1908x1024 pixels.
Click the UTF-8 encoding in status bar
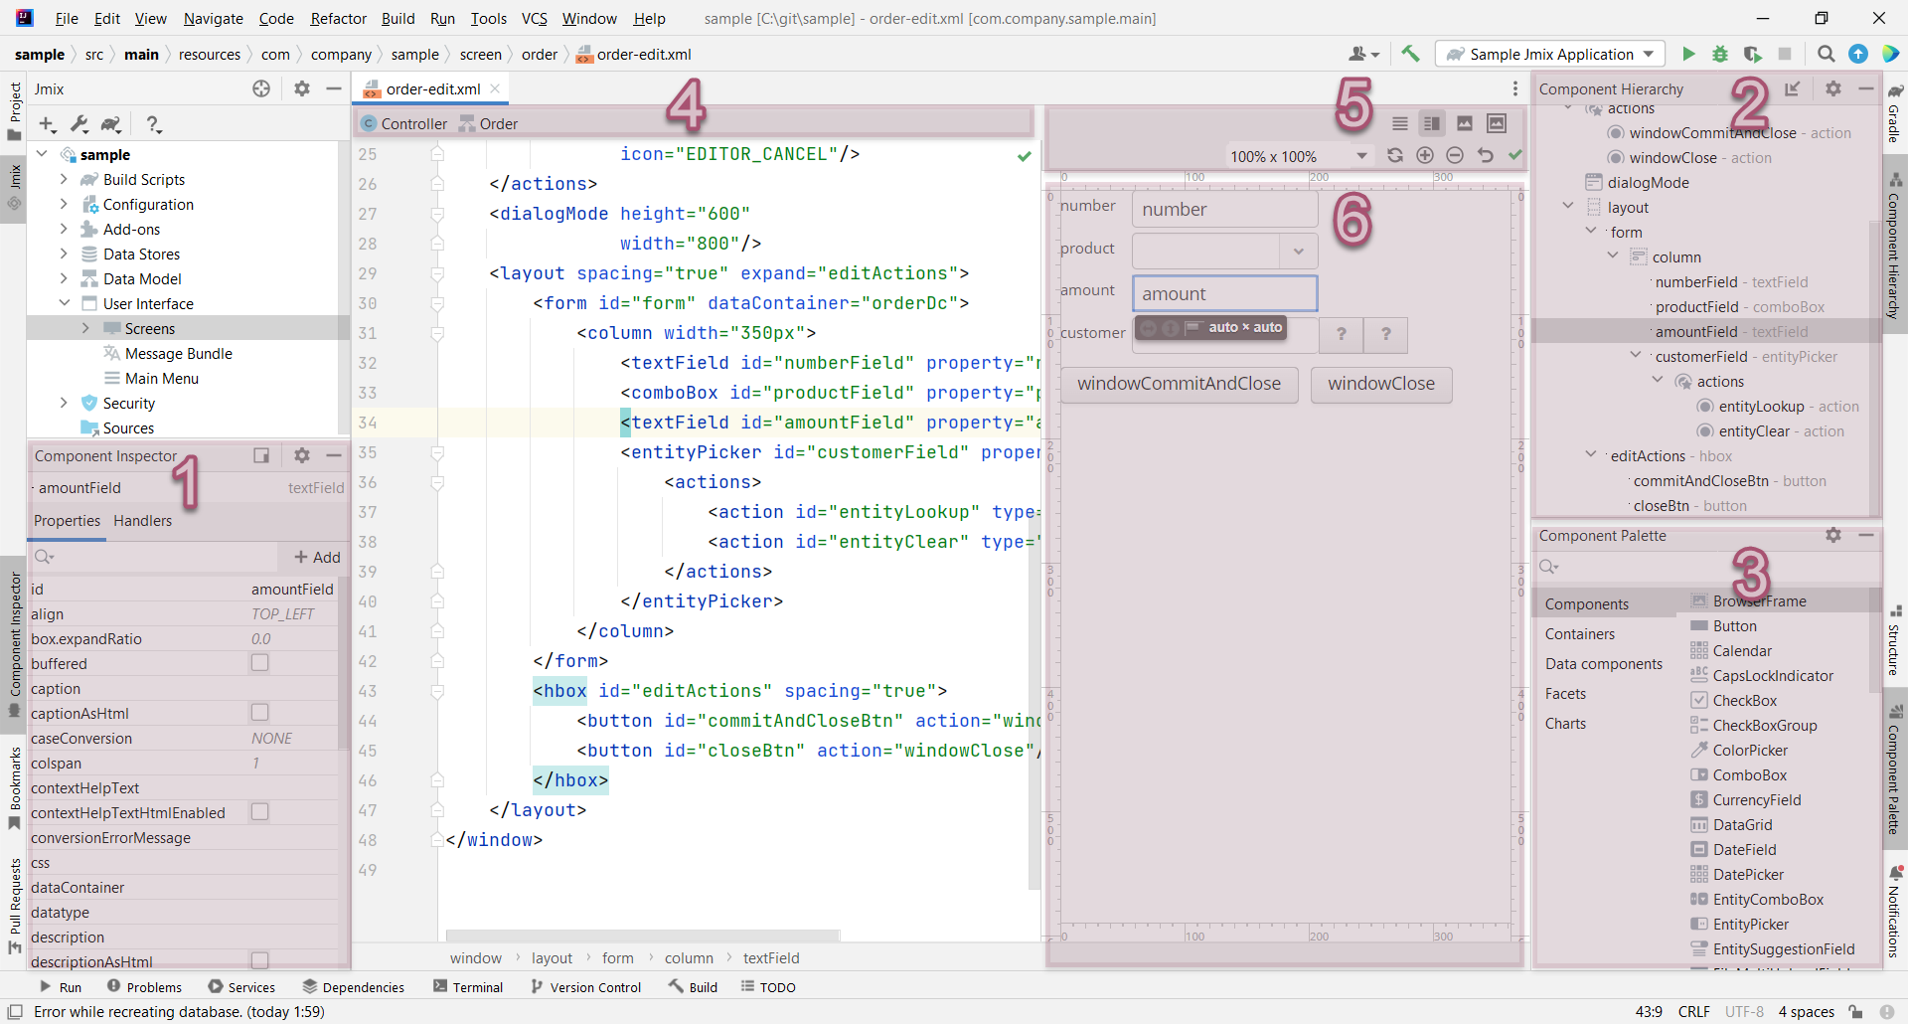click(x=1744, y=1011)
